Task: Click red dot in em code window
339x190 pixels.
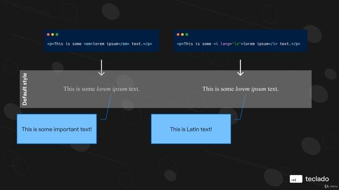Action: point(48,34)
